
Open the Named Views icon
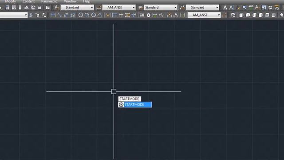pos(233,15)
